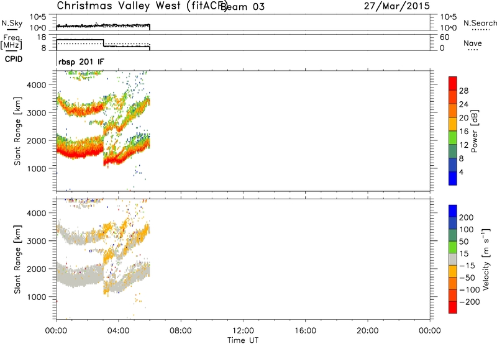The image size is (497, 344).
Task: Click the 27/Mar/2015 date label
Action: [396, 6]
